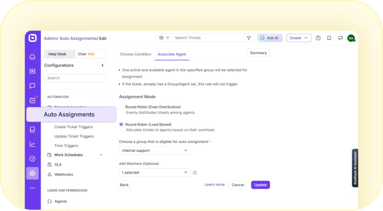Viewport: 383px width, 211px height.
Task: Open the Add Watchers 1 selected dropdown
Action: click(155, 173)
